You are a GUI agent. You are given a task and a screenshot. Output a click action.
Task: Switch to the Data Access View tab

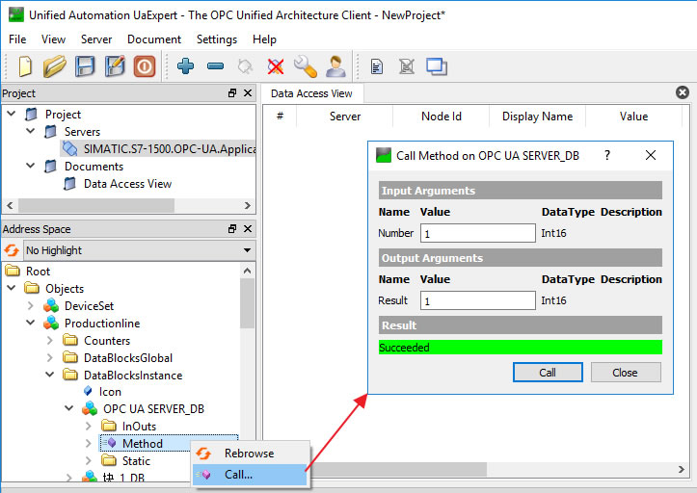(311, 93)
